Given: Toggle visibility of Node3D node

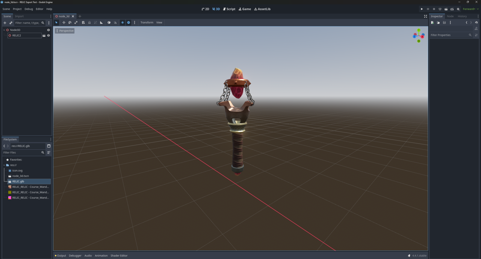Looking at the screenshot, I should pos(48,30).
